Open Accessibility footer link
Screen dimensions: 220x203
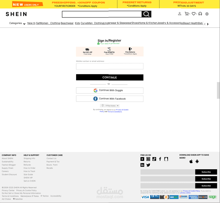(x=56, y=196)
